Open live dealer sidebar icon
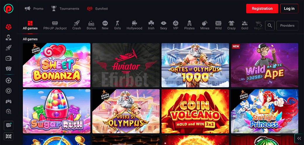This screenshot has width=304, height=145. click(8, 37)
